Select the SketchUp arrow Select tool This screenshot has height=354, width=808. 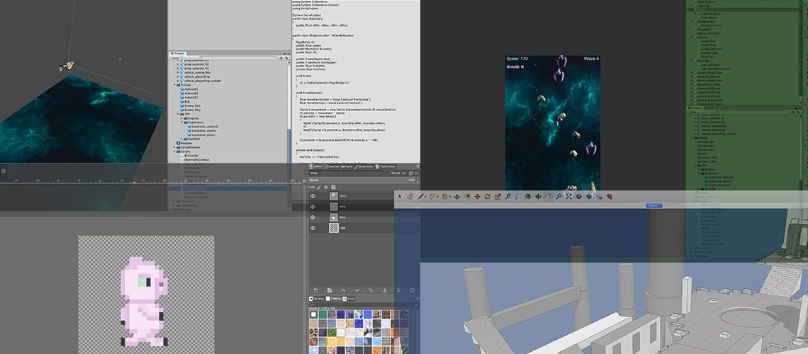pyautogui.click(x=400, y=196)
